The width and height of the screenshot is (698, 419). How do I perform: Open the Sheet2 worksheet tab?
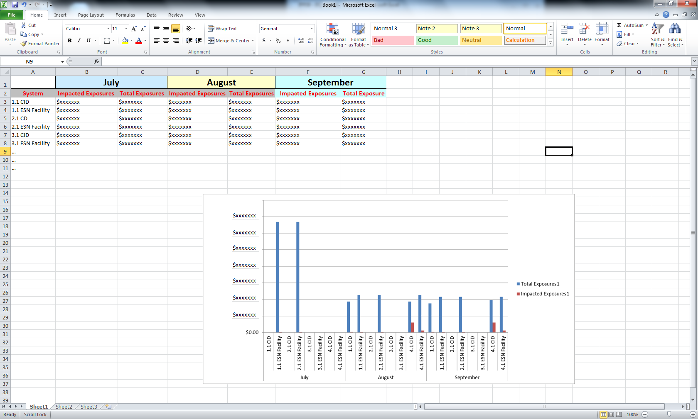pyautogui.click(x=64, y=407)
